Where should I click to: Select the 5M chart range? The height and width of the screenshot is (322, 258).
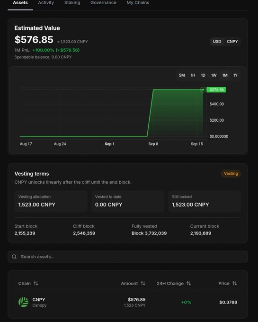[x=182, y=75]
